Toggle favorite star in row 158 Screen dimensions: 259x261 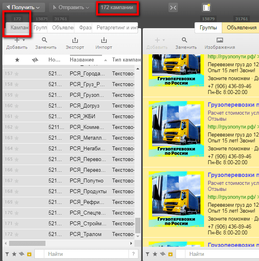(17, 84)
